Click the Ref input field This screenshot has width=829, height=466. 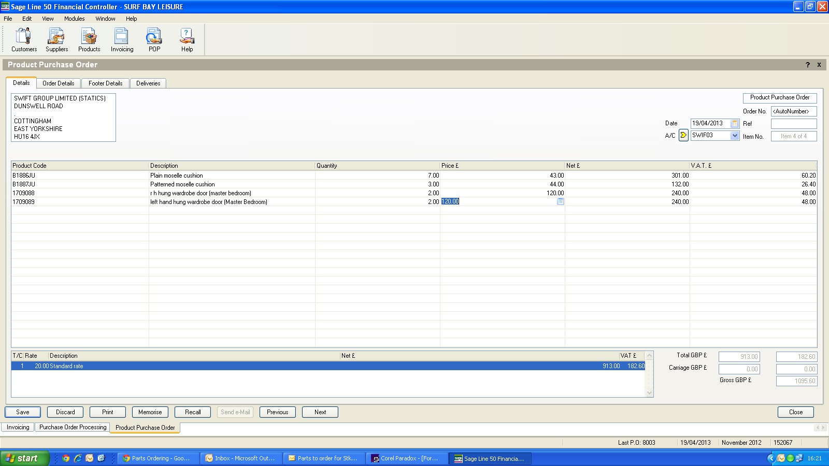tap(793, 124)
